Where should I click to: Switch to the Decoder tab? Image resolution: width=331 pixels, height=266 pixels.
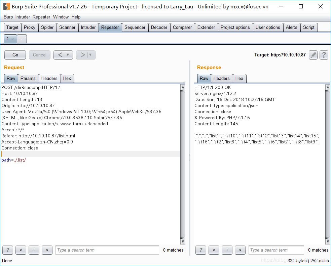tap(159, 28)
